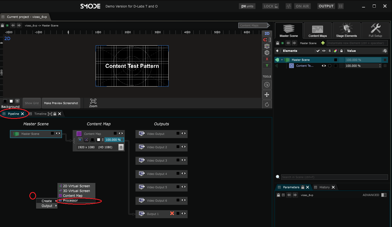Click the OUTPUT button

coord(326,6)
